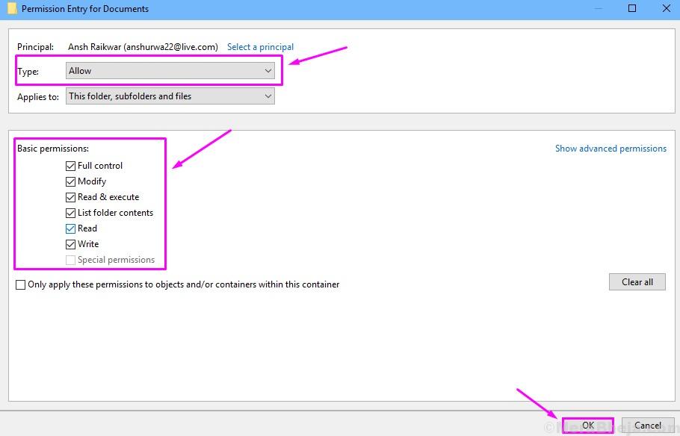
Task: Click the Select a principal link
Action: pyautogui.click(x=260, y=47)
